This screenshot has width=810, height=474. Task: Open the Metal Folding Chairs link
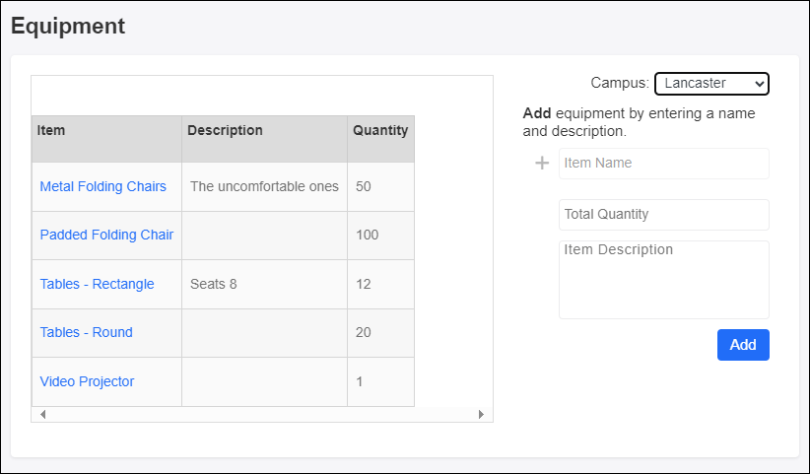coord(102,186)
